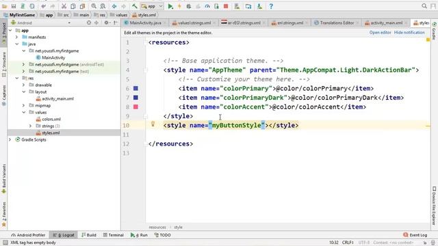Click the colorPrimaryDark gutter color swatch
The width and height of the screenshot is (438, 246).
[136, 98]
